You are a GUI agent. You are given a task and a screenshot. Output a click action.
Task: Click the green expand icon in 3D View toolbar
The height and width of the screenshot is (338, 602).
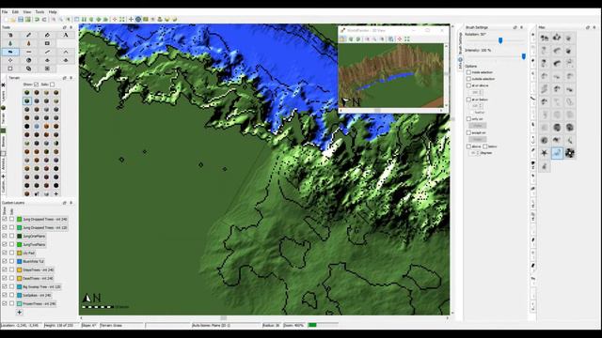tap(407, 39)
